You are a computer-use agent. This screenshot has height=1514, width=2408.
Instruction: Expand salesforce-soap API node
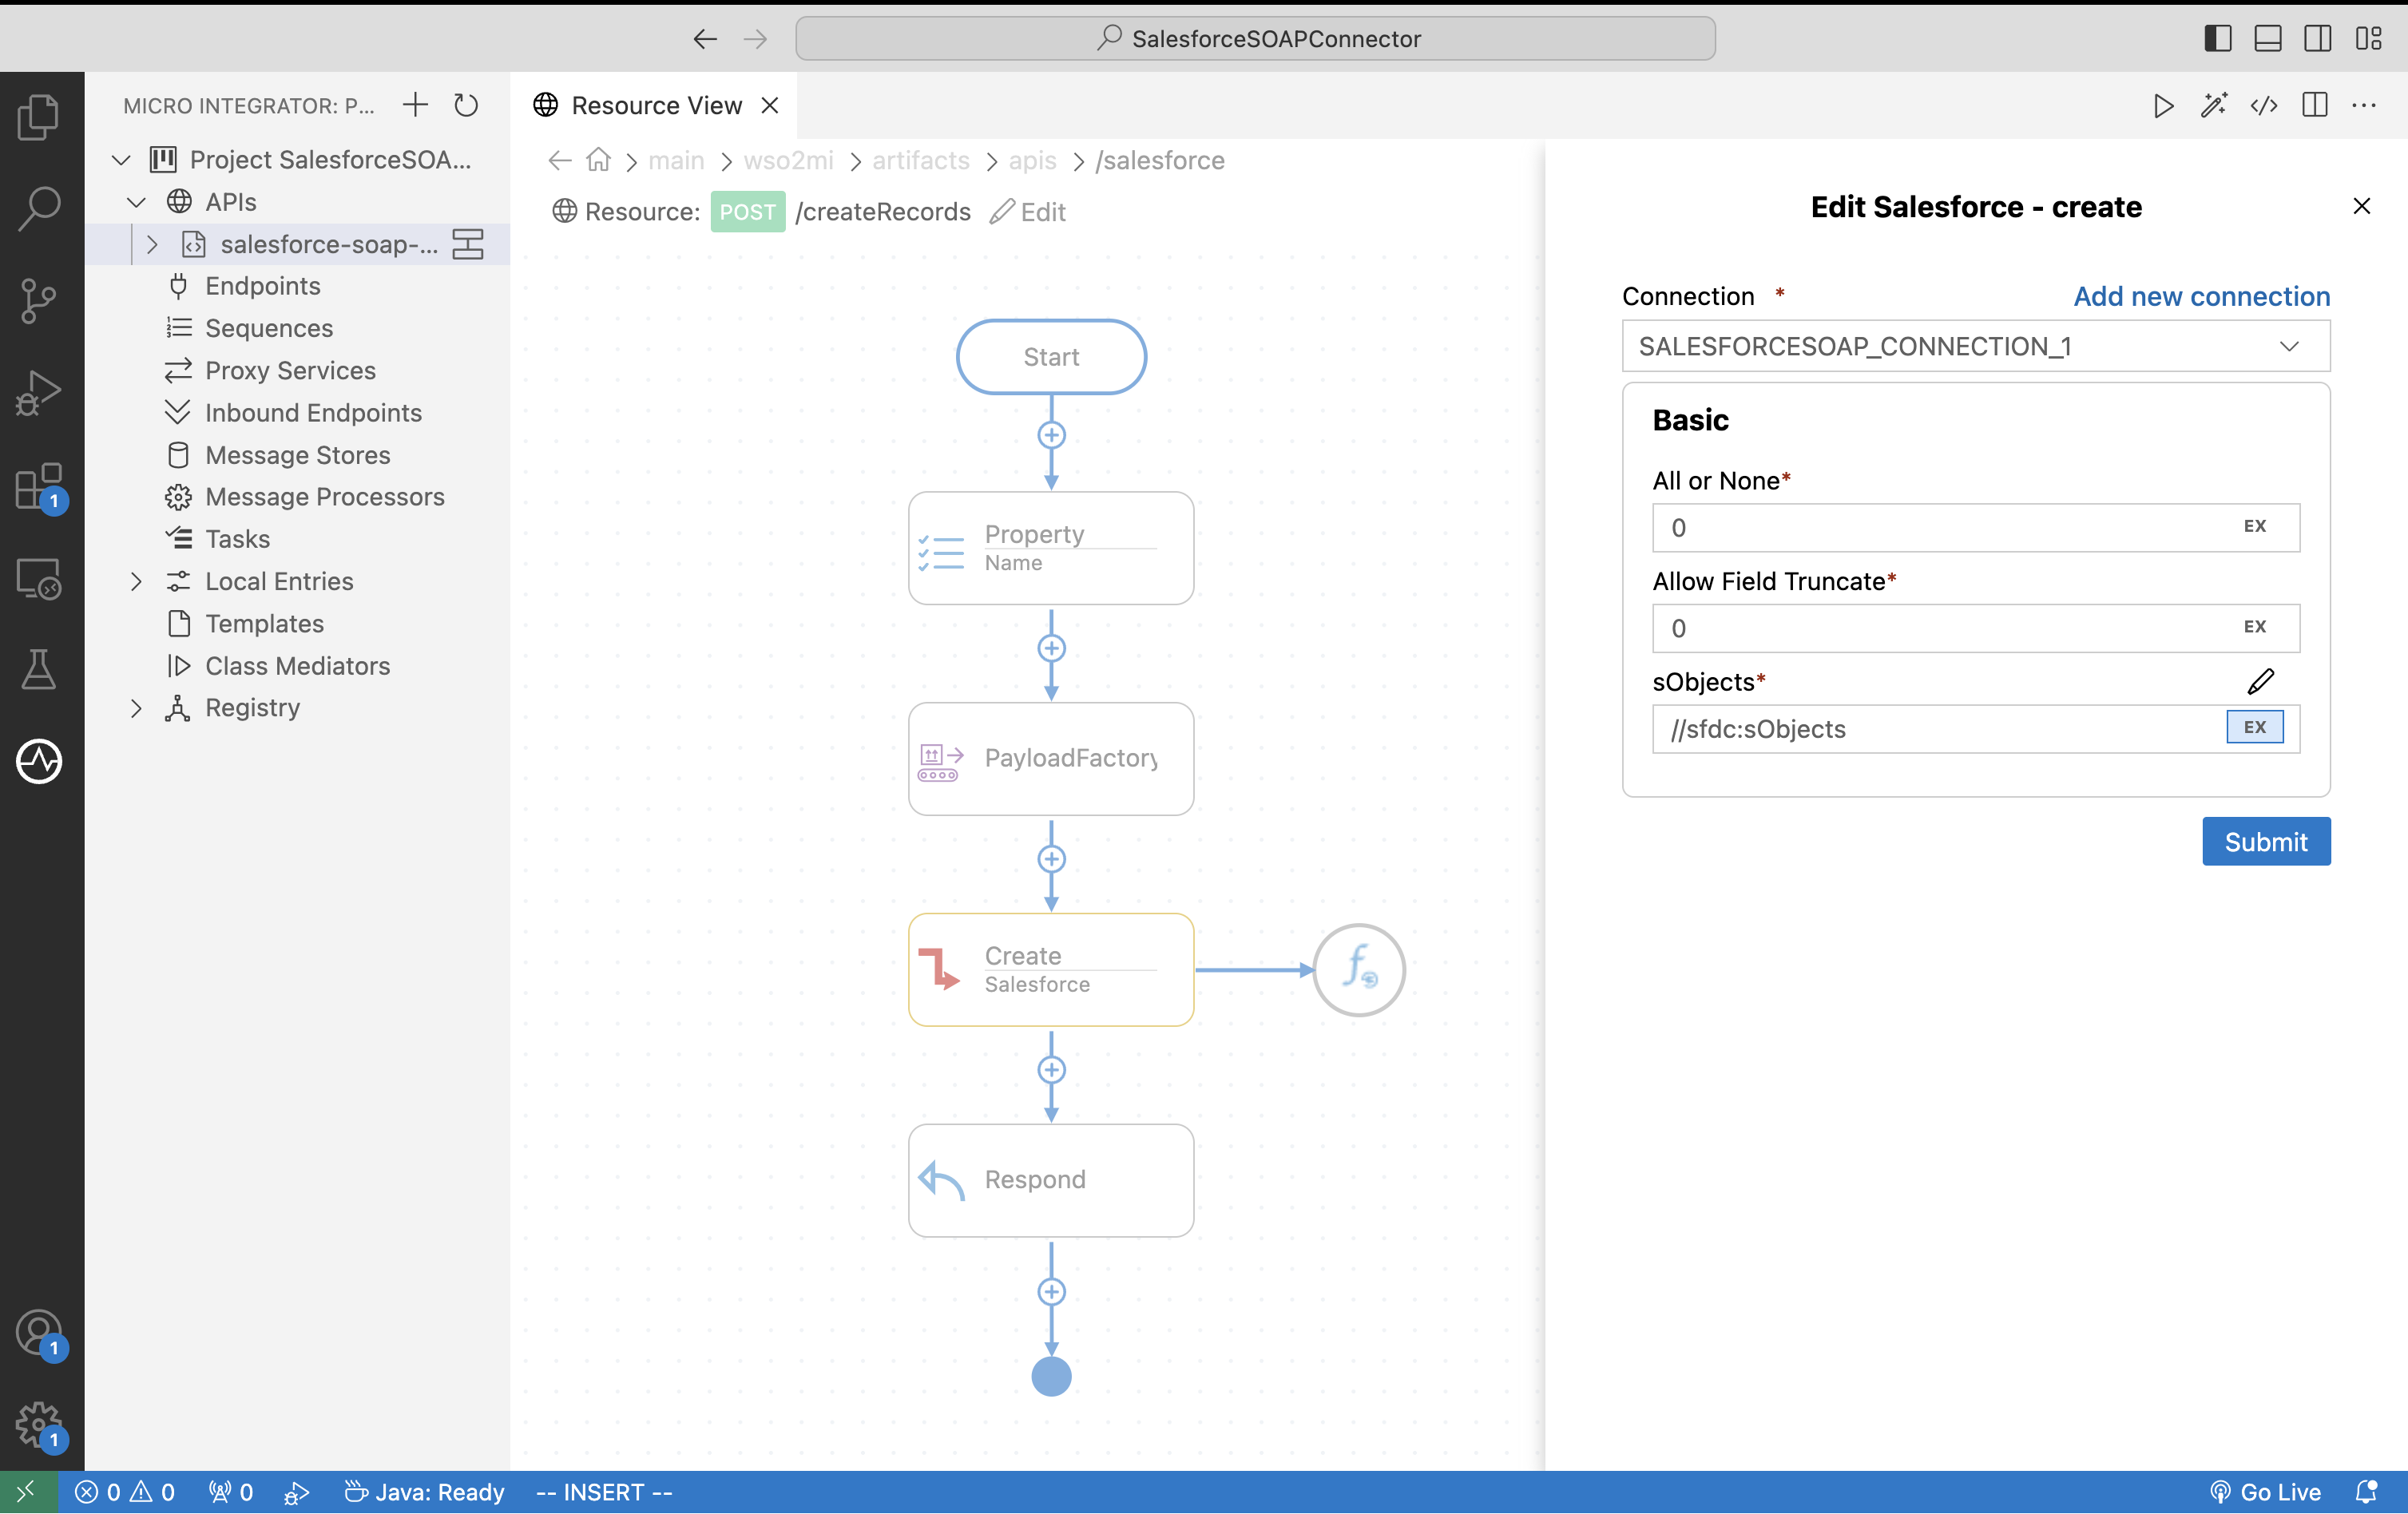(152, 244)
